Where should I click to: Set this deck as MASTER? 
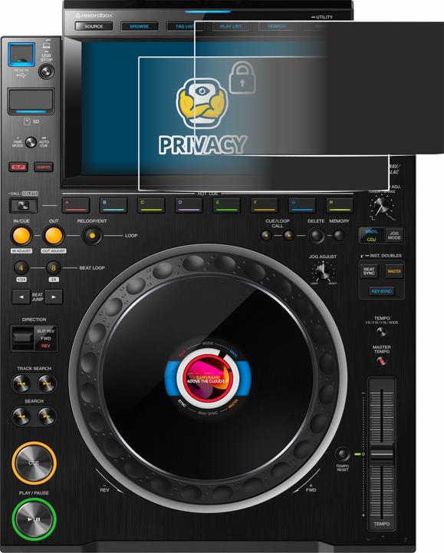[394, 271]
